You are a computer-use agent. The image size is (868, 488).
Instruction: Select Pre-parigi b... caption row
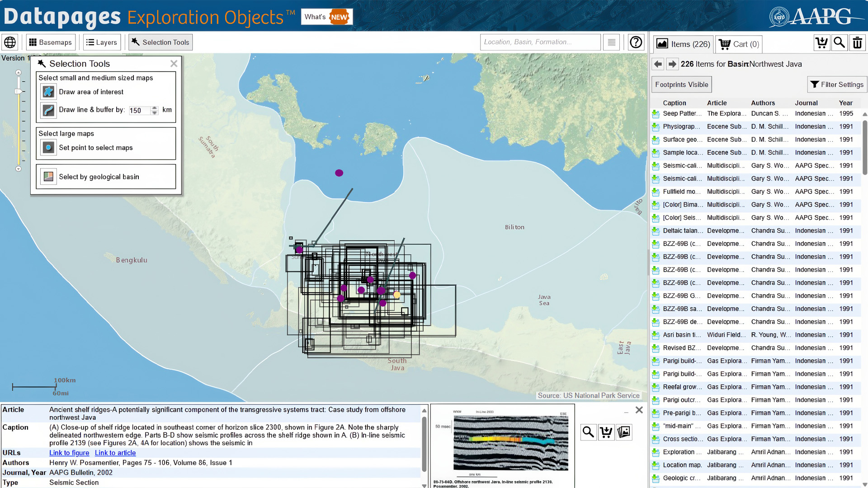coord(682,413)
